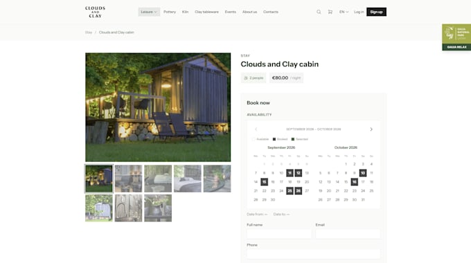471x263 pixels.
Task: Open the Gauja National Park badge
Action: 456,37
